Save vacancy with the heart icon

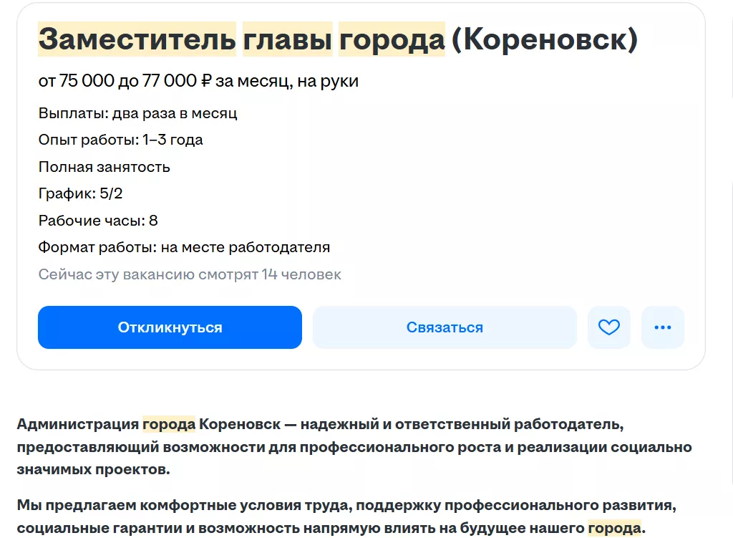click(x=608, y=327)
